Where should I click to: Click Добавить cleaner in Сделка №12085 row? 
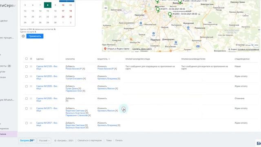(70, 98)
